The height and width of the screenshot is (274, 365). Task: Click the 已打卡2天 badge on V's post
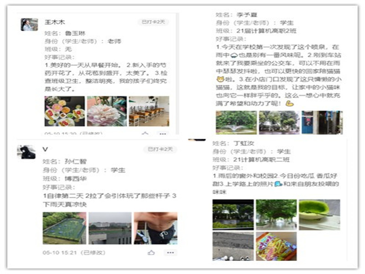160,149
